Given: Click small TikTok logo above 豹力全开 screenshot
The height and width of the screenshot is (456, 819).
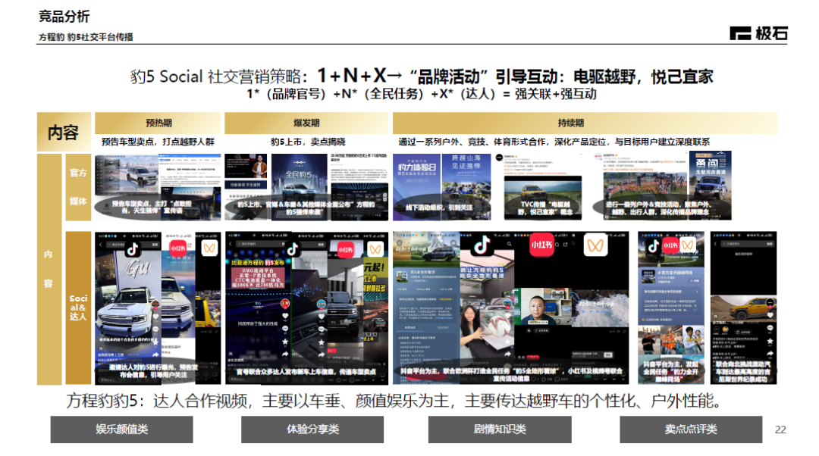Looking at the screenshot, I should [x=654, y=245].
